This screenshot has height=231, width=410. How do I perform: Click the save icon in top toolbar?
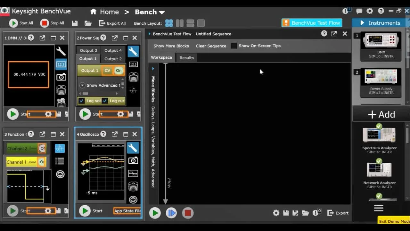[x=75, y=23]
